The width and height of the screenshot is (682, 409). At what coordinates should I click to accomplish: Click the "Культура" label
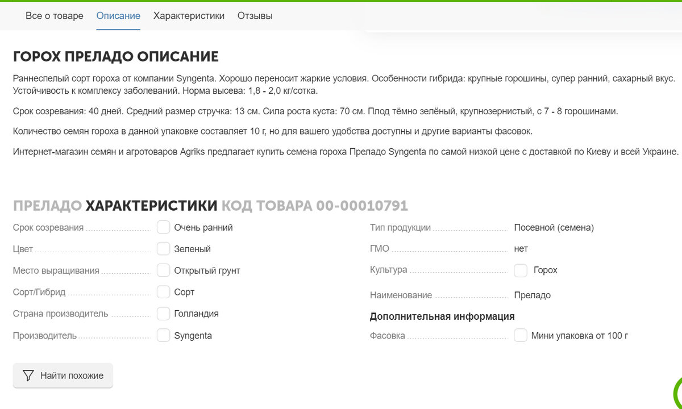coord(389,270)
